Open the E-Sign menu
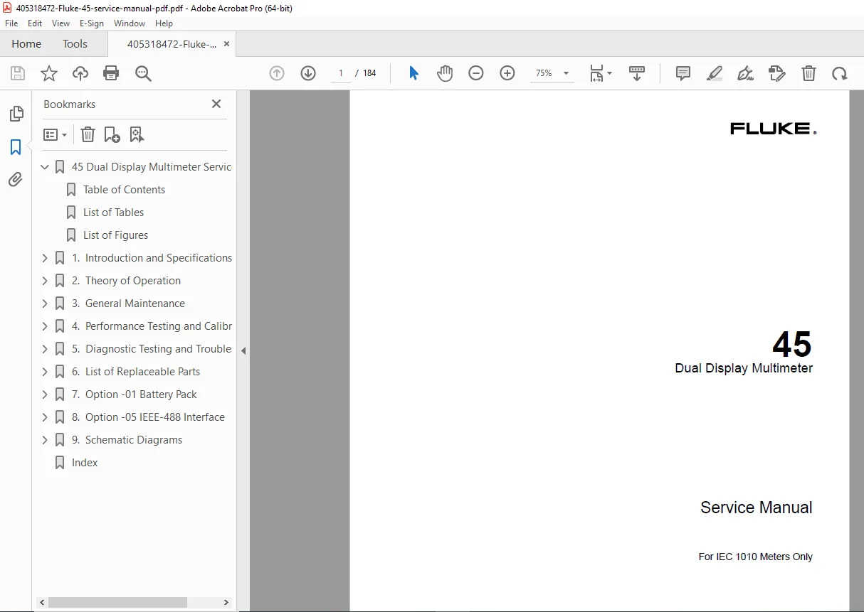 coord(92,23)
